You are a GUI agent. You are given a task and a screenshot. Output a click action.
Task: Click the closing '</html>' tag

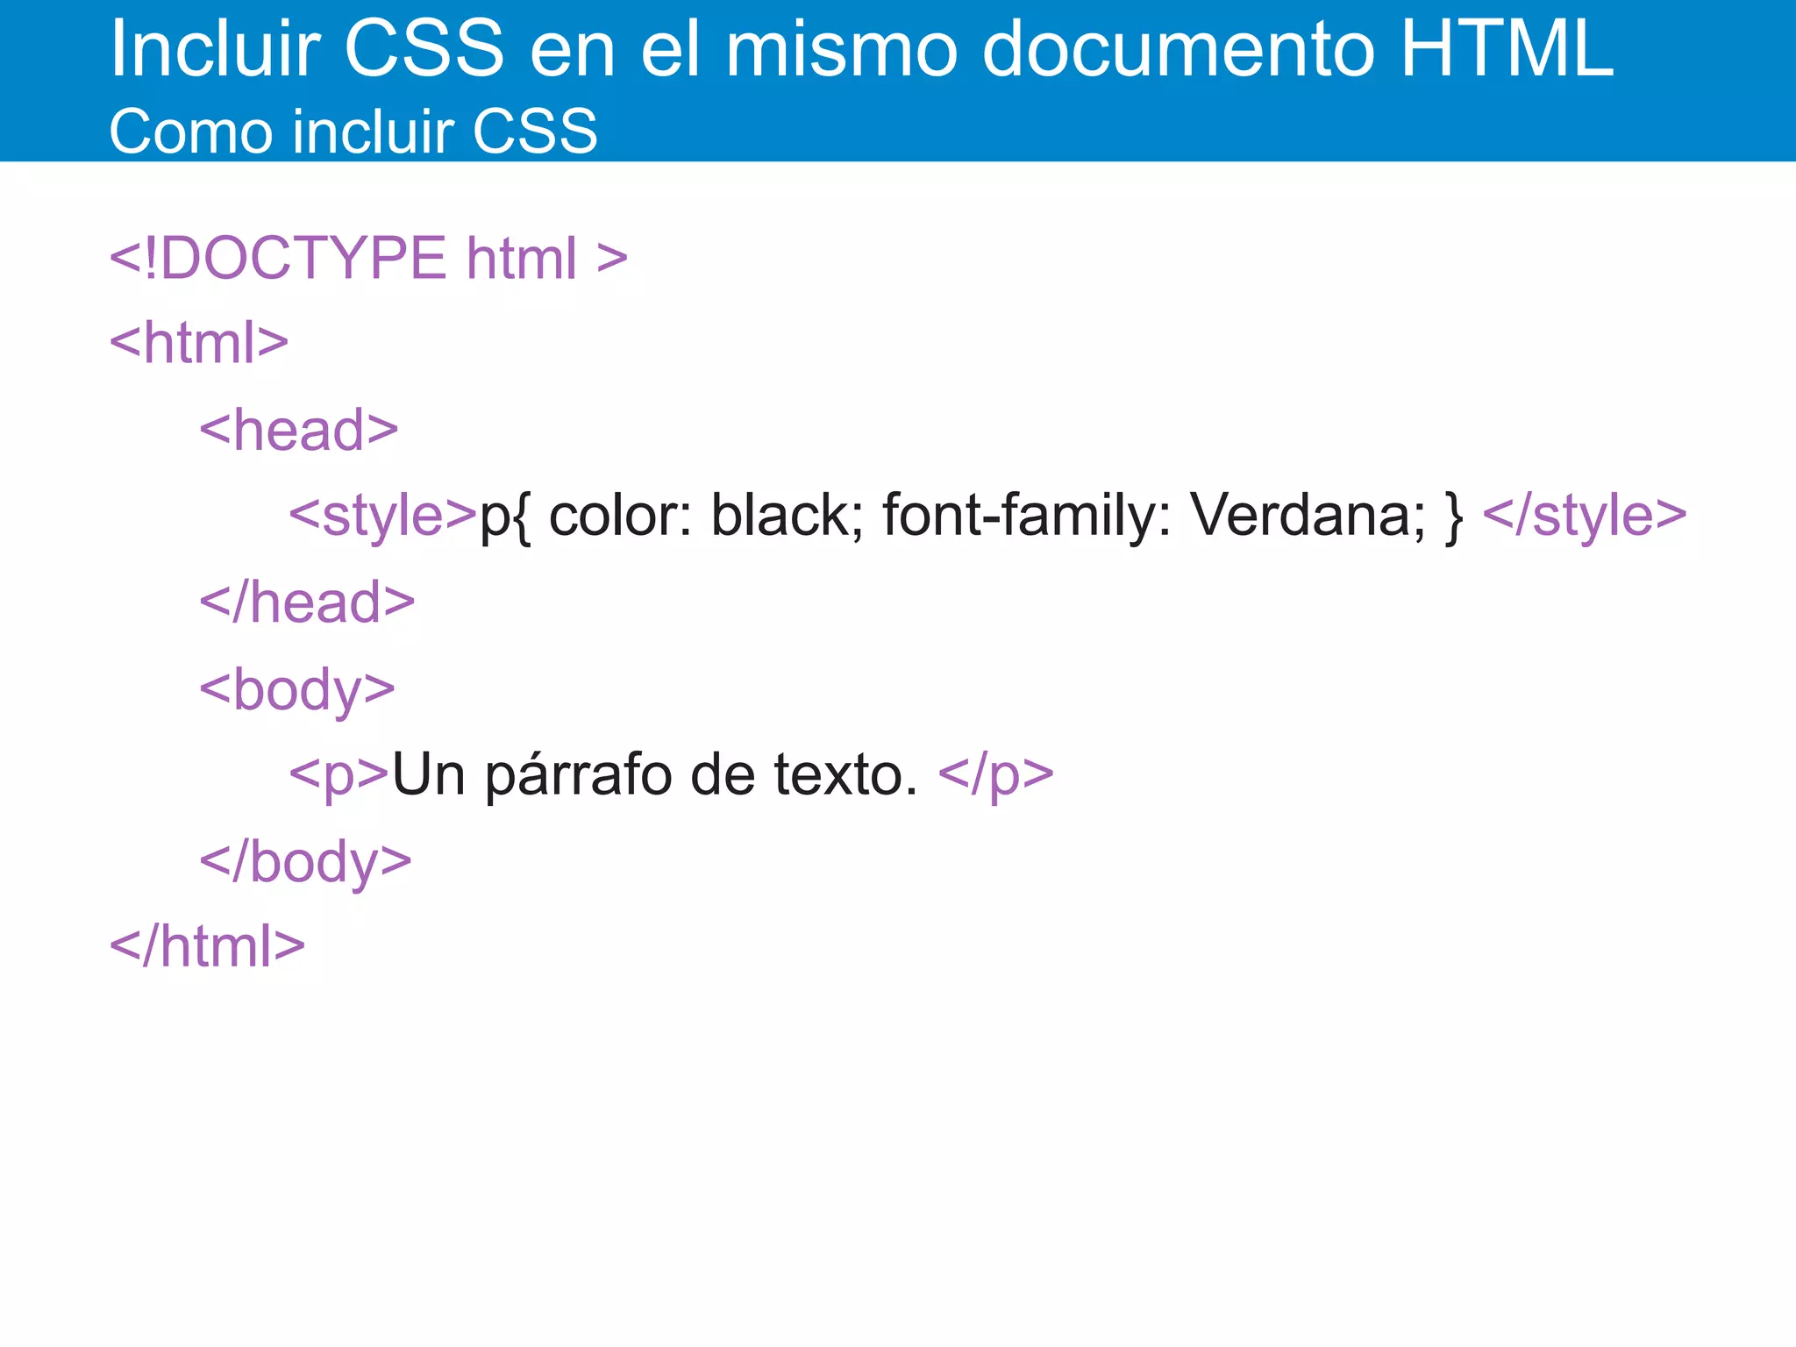click(x=207, y=945)
